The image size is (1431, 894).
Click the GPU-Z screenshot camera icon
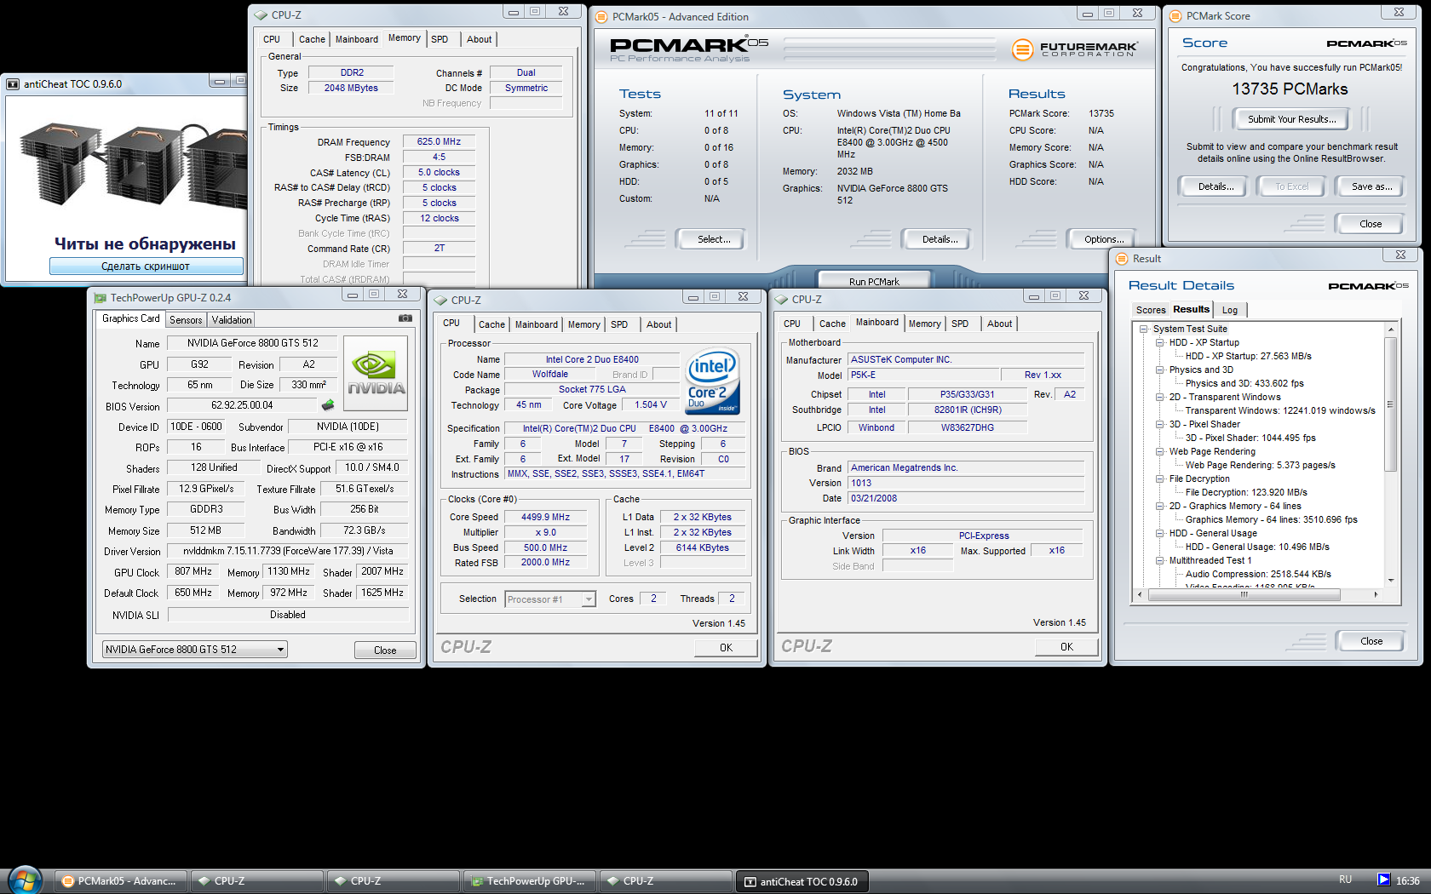405,318
